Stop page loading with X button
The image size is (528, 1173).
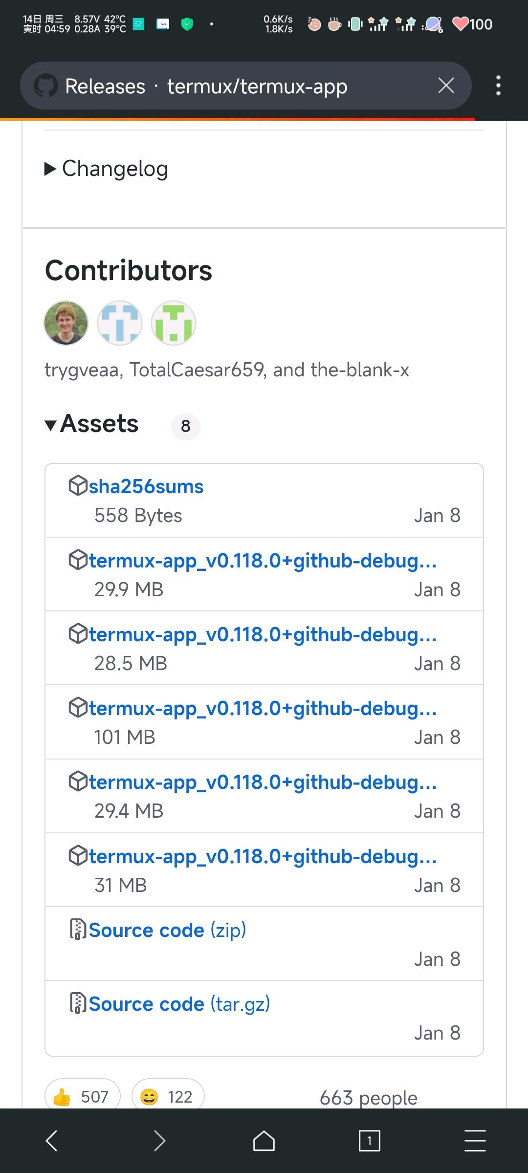point(446,86)
